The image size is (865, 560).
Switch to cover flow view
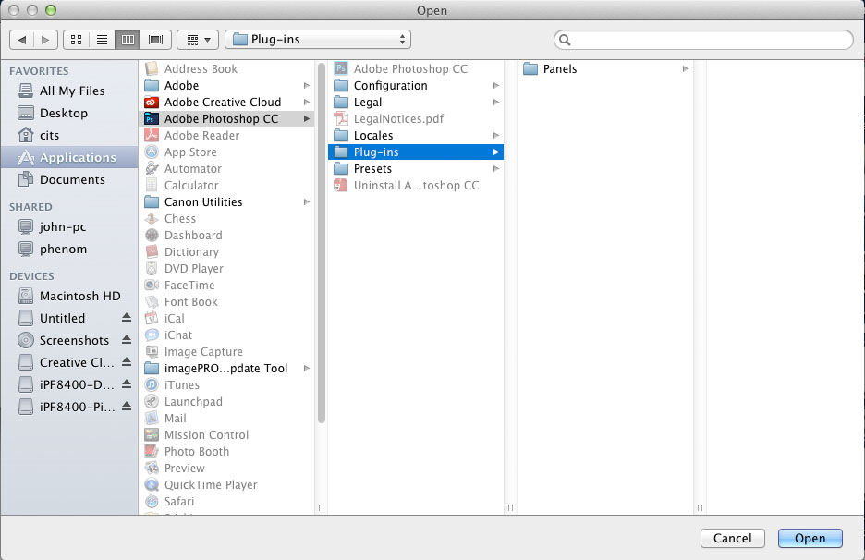tap(155, 39)
